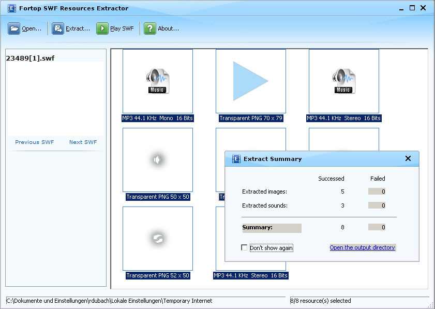The height and width of the screenshot is (309, 435).
Task: Click the Summary total value 8
Action: [342, 227]
